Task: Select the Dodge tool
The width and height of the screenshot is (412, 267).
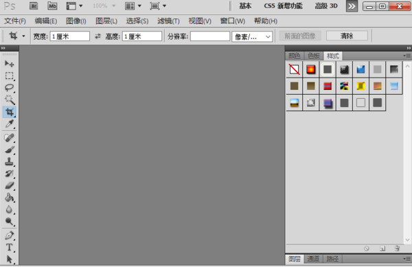Action: pyautogui.click(x=10, y=222)
